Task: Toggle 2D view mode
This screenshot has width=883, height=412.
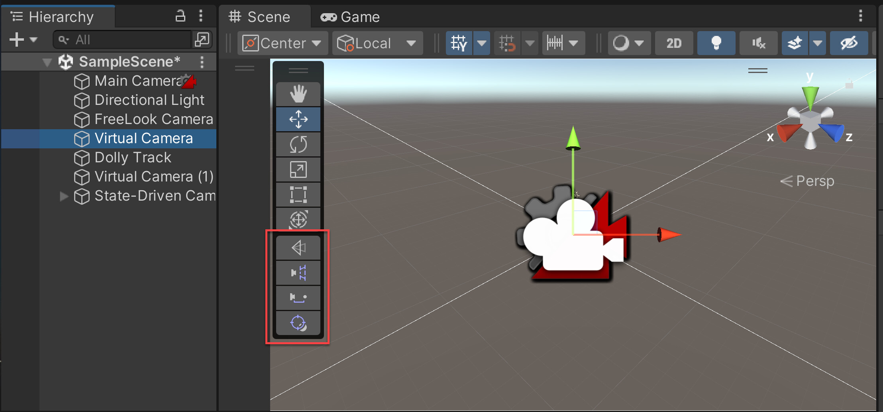Action: point(673,43)
